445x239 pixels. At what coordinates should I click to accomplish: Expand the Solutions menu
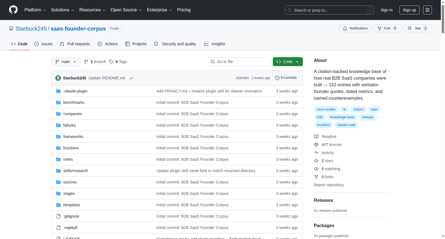(x=63, y=10)
